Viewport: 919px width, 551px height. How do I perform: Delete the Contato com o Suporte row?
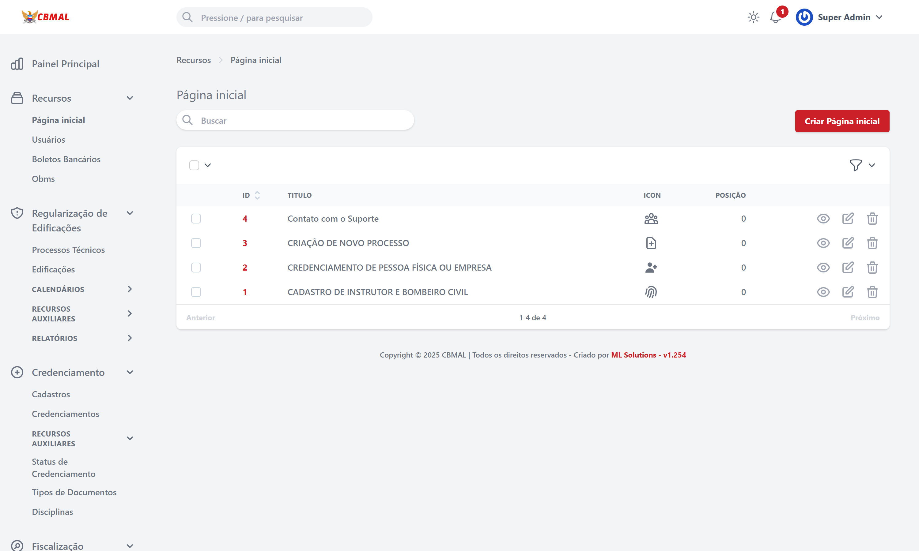[x=872, y=219]
